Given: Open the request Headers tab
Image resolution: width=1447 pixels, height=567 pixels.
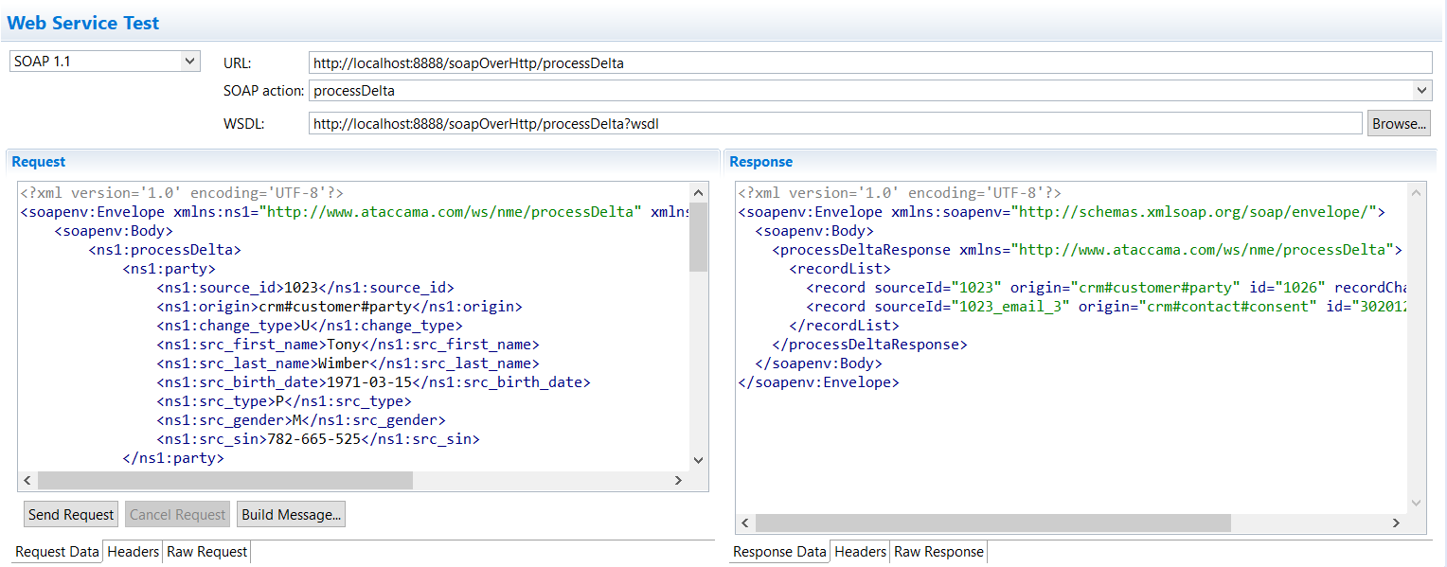Looking at the screenshot, I should (x=133, y=552).
